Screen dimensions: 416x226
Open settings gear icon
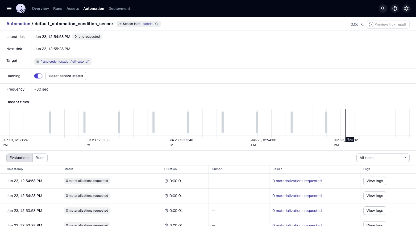(x=406, y=8)
